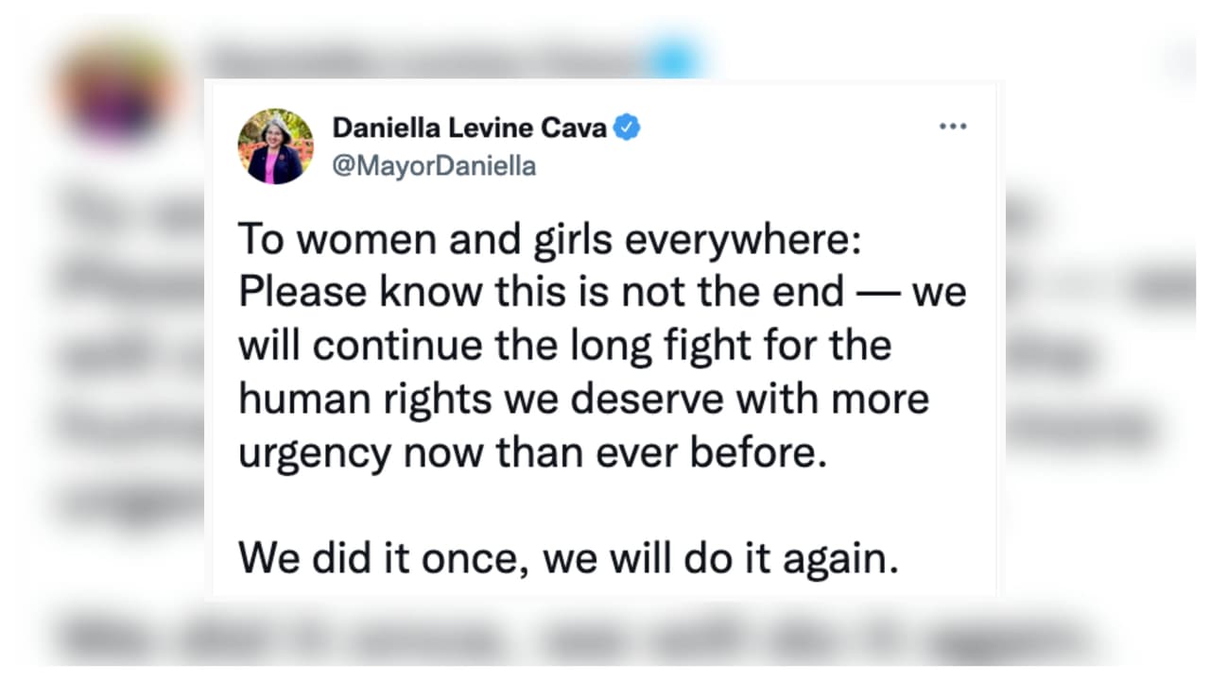The height and width of the screenshot is (680, 1210).
Task: Click the Daniella Levine Cava display name
Action: [x=469, y=127]
